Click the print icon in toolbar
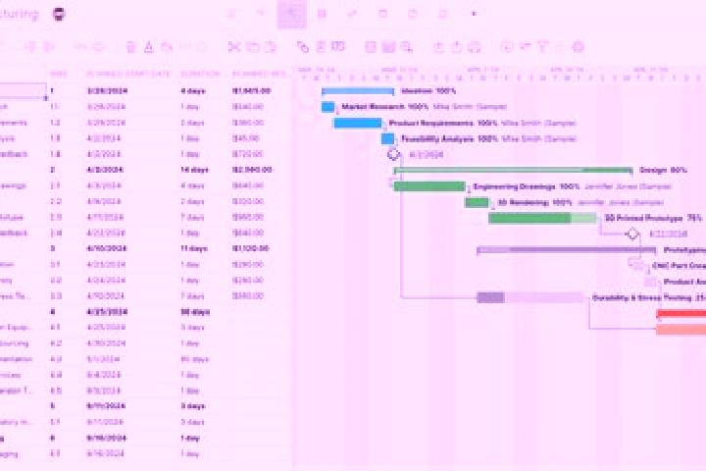 pos(475,46)
